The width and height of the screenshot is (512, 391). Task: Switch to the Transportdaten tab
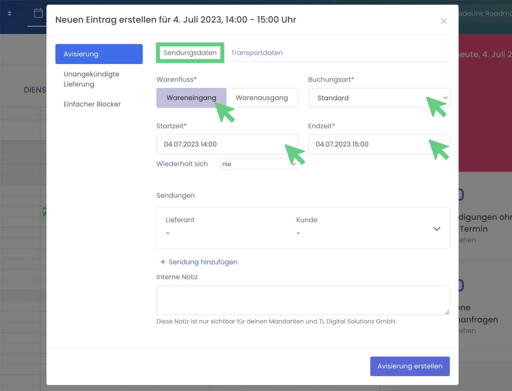coord(257,53)
